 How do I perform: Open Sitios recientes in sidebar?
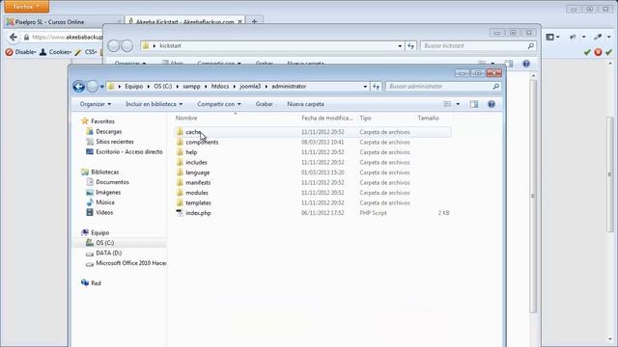(x=114, y=142)
